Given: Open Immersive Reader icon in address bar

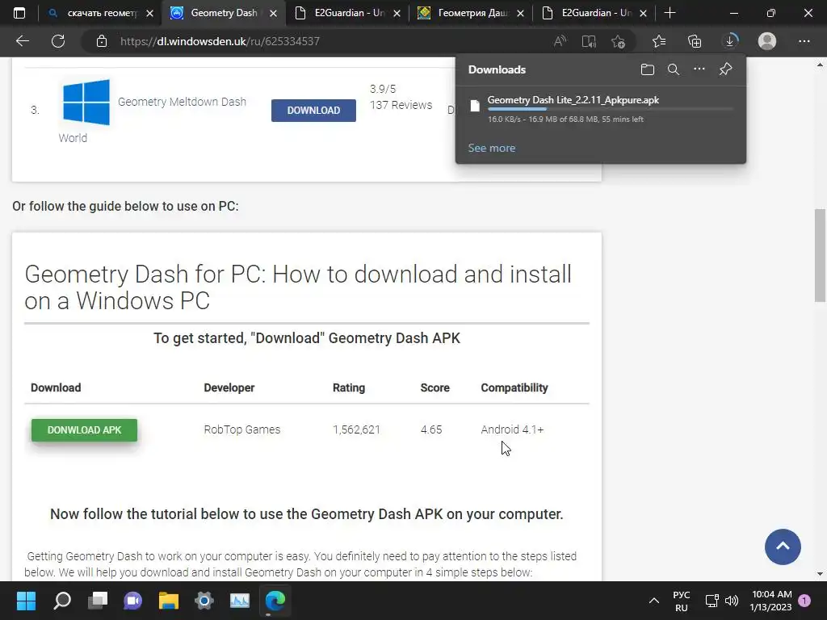Looking at the screenshot, I should click(x=589, y=41).
